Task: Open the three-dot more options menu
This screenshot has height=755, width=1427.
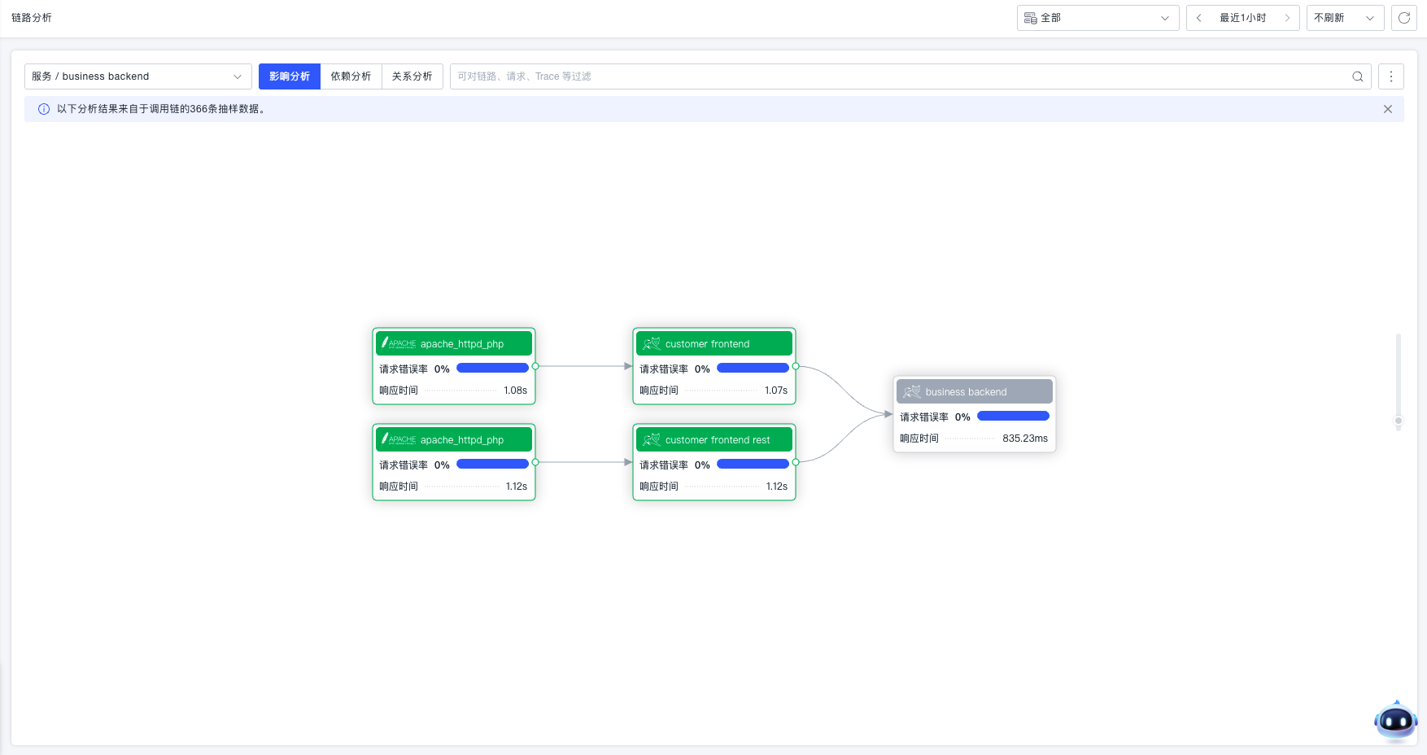Action: [1391, 76]
